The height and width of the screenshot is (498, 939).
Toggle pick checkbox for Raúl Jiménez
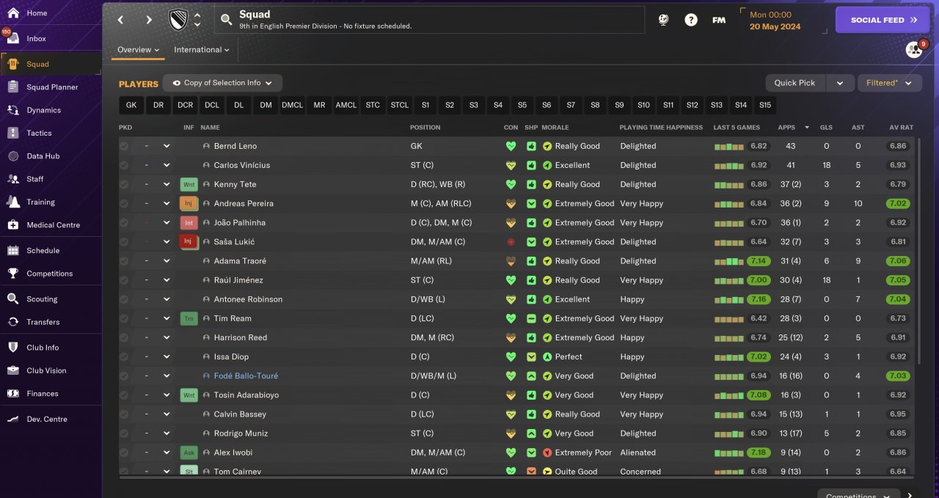coord(124,280)
